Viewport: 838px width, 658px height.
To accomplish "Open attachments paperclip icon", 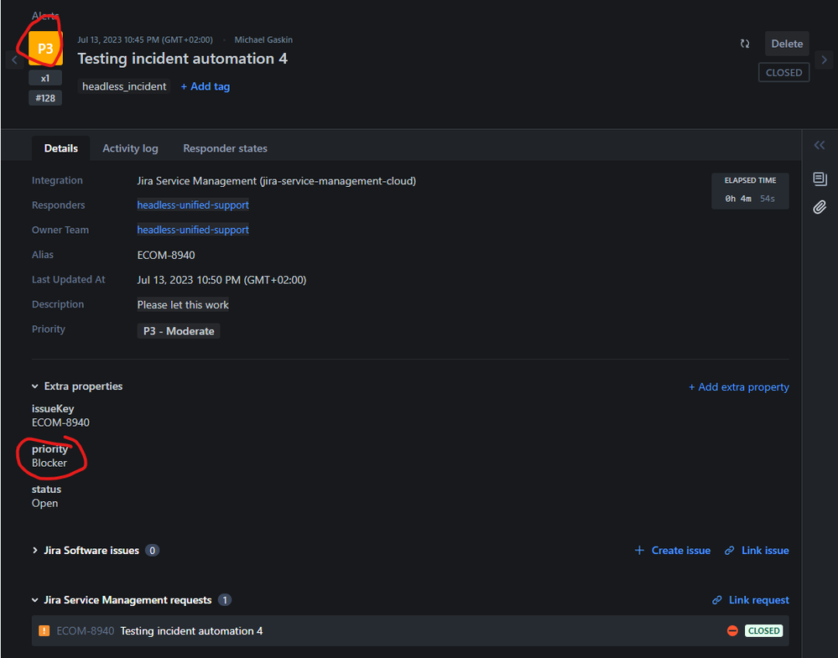I will point(820,207).
